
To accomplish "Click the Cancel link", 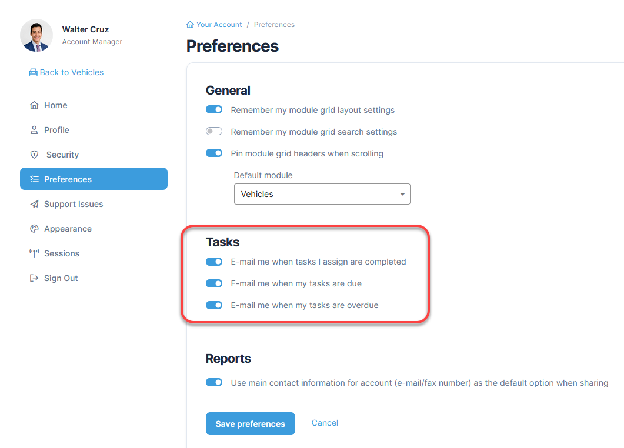I will [325, 423].
